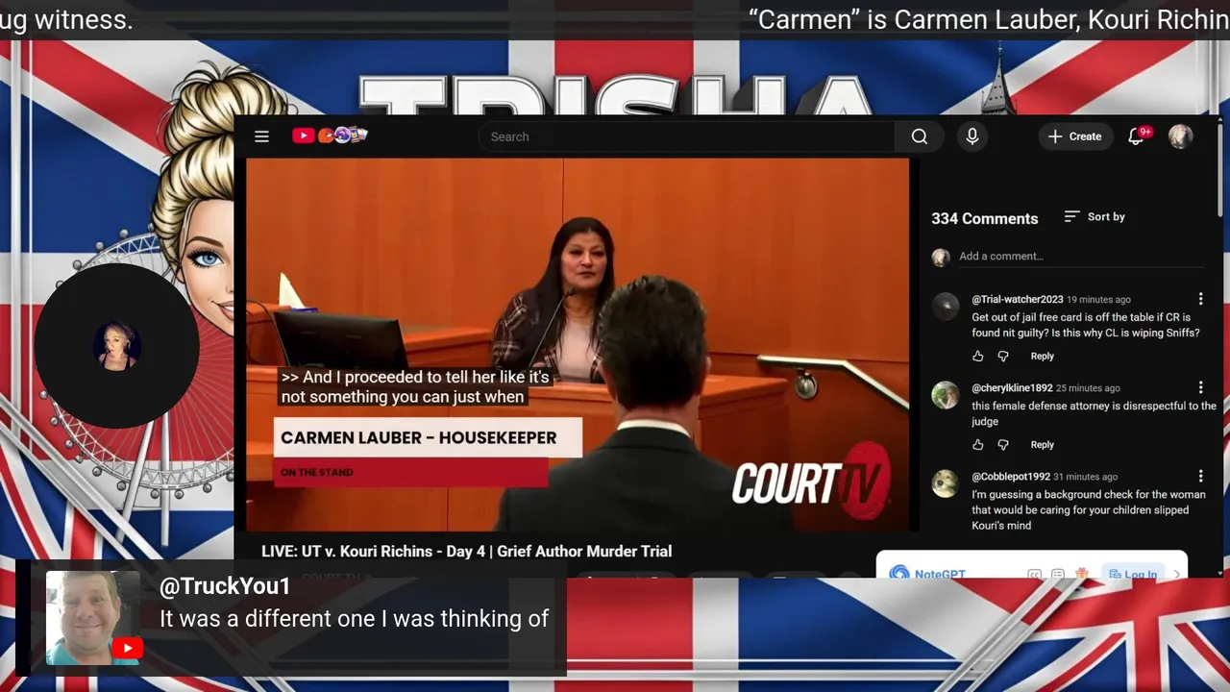Click the Create button
This screenshot has width=1230, height=692.
point(1074,136)
